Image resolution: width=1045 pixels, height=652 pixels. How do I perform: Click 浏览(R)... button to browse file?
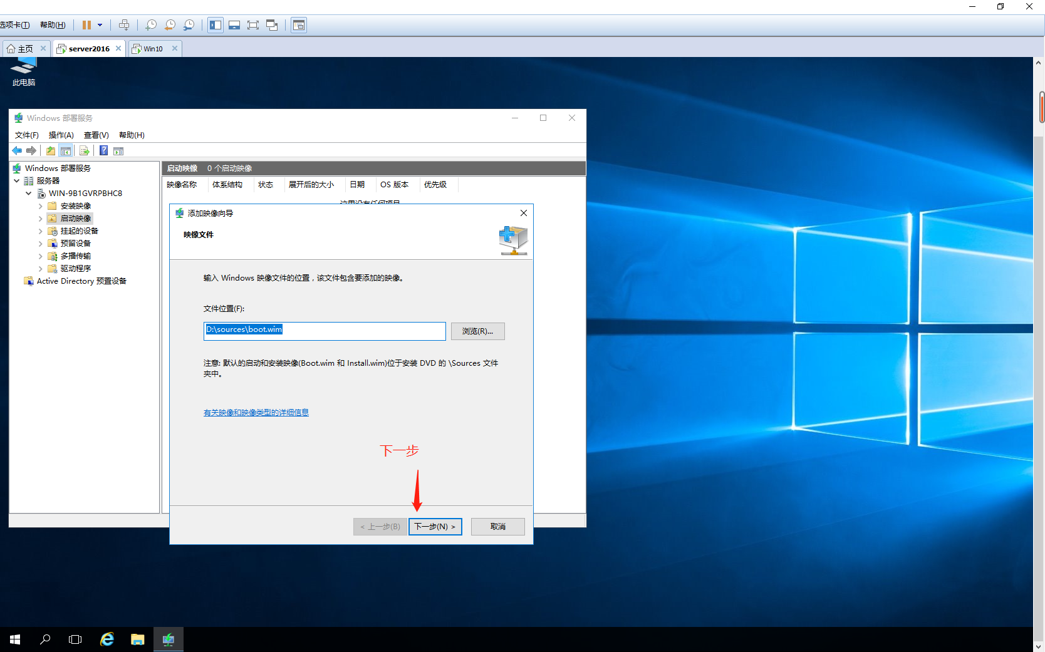[478, 331]
